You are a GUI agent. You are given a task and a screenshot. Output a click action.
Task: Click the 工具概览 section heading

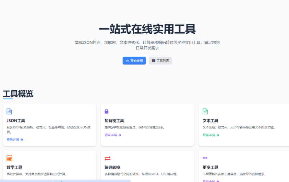point(18,94)
